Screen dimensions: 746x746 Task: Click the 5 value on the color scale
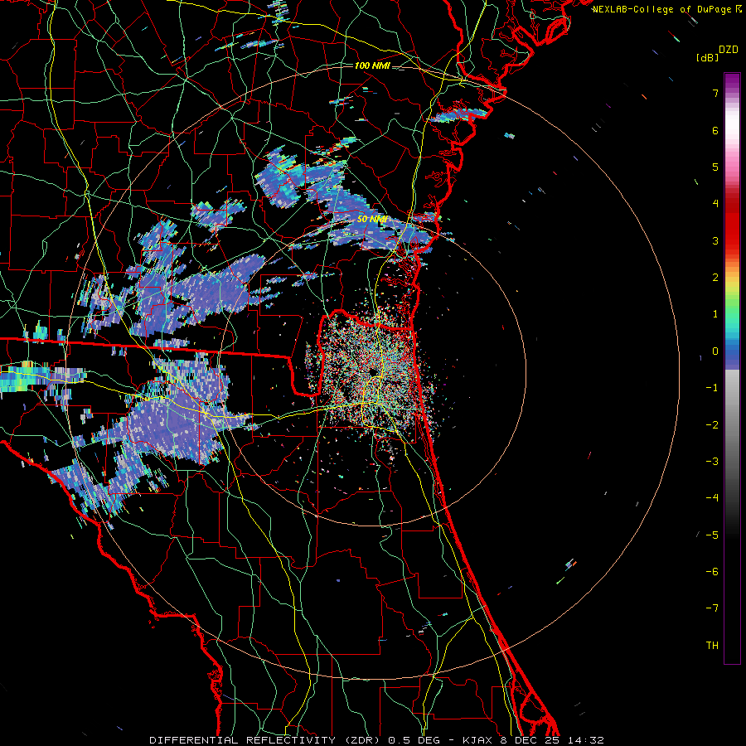tap(715, 167)
